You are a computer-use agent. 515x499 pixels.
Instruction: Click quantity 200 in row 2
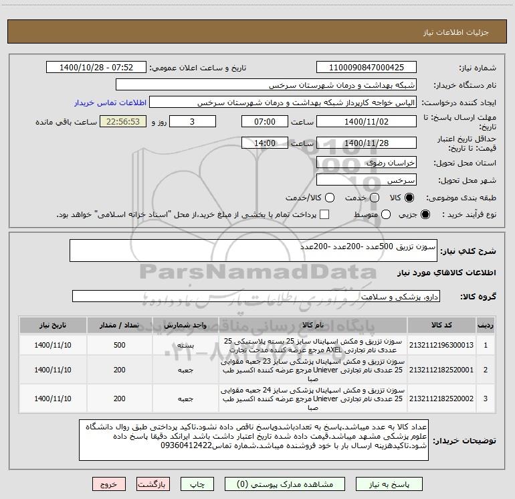pos(119,370)
